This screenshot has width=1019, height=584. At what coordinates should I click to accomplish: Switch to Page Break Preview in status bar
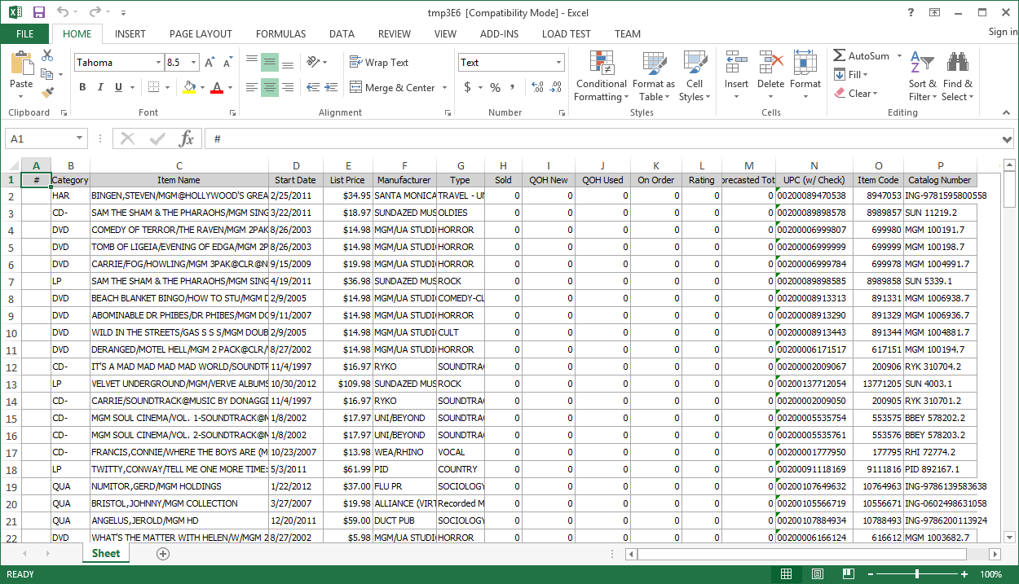tap(848, 574)
